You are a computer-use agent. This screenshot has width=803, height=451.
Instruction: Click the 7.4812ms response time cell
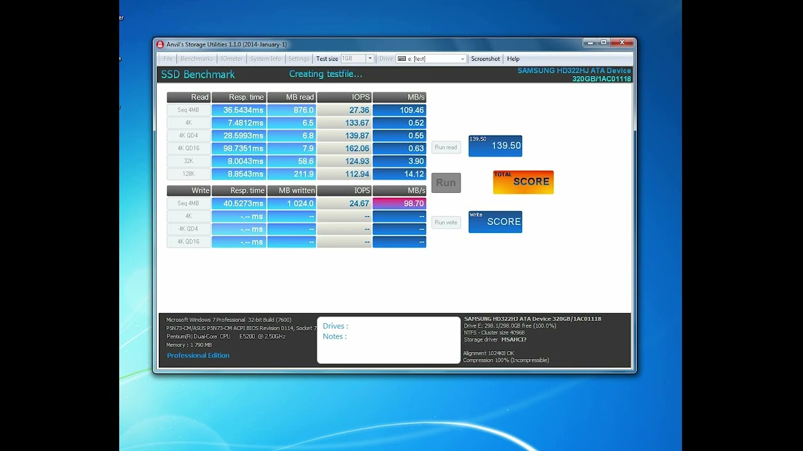pos(239,123)
